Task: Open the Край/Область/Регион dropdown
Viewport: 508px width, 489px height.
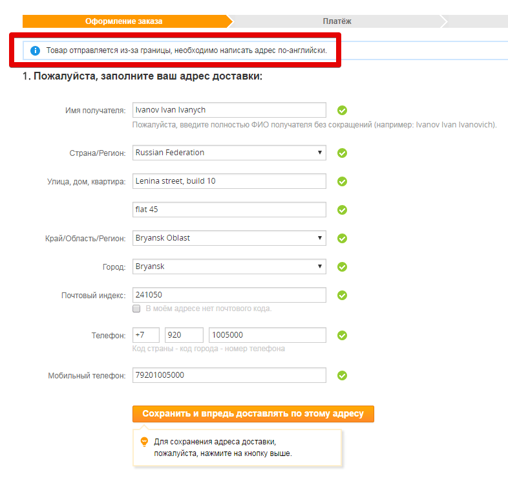Action: (229, 238)
